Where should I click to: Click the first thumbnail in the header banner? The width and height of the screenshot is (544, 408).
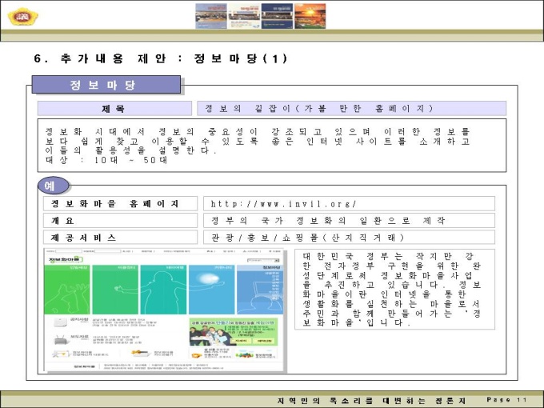pos(210,16)
